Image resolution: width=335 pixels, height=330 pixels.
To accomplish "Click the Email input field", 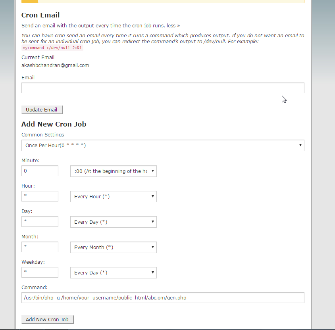I will click(163, 88).
